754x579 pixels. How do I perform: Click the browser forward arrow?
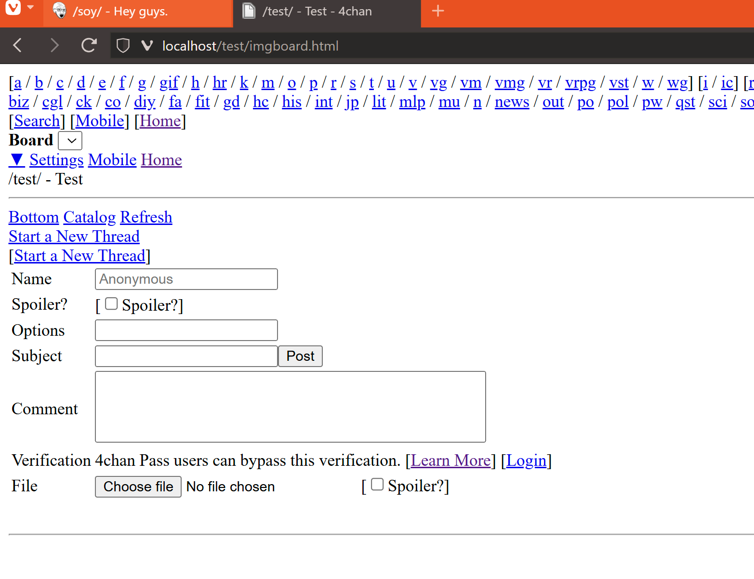54,45
